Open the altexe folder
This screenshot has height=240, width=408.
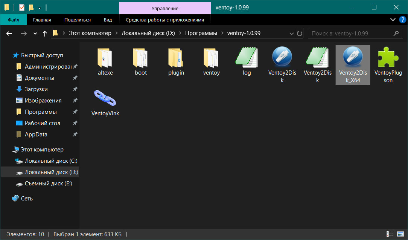click(105, 61)
